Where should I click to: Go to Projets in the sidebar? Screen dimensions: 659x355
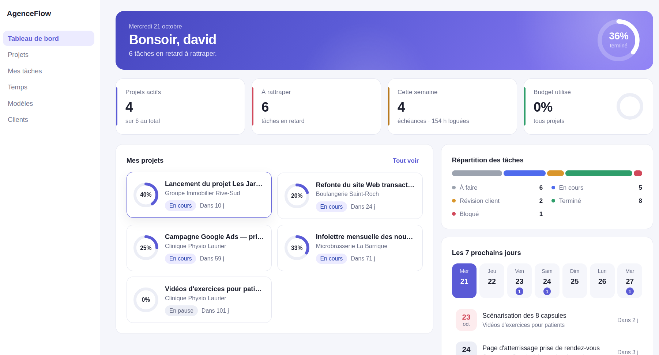pyautogui.click(x=49, y=55)
